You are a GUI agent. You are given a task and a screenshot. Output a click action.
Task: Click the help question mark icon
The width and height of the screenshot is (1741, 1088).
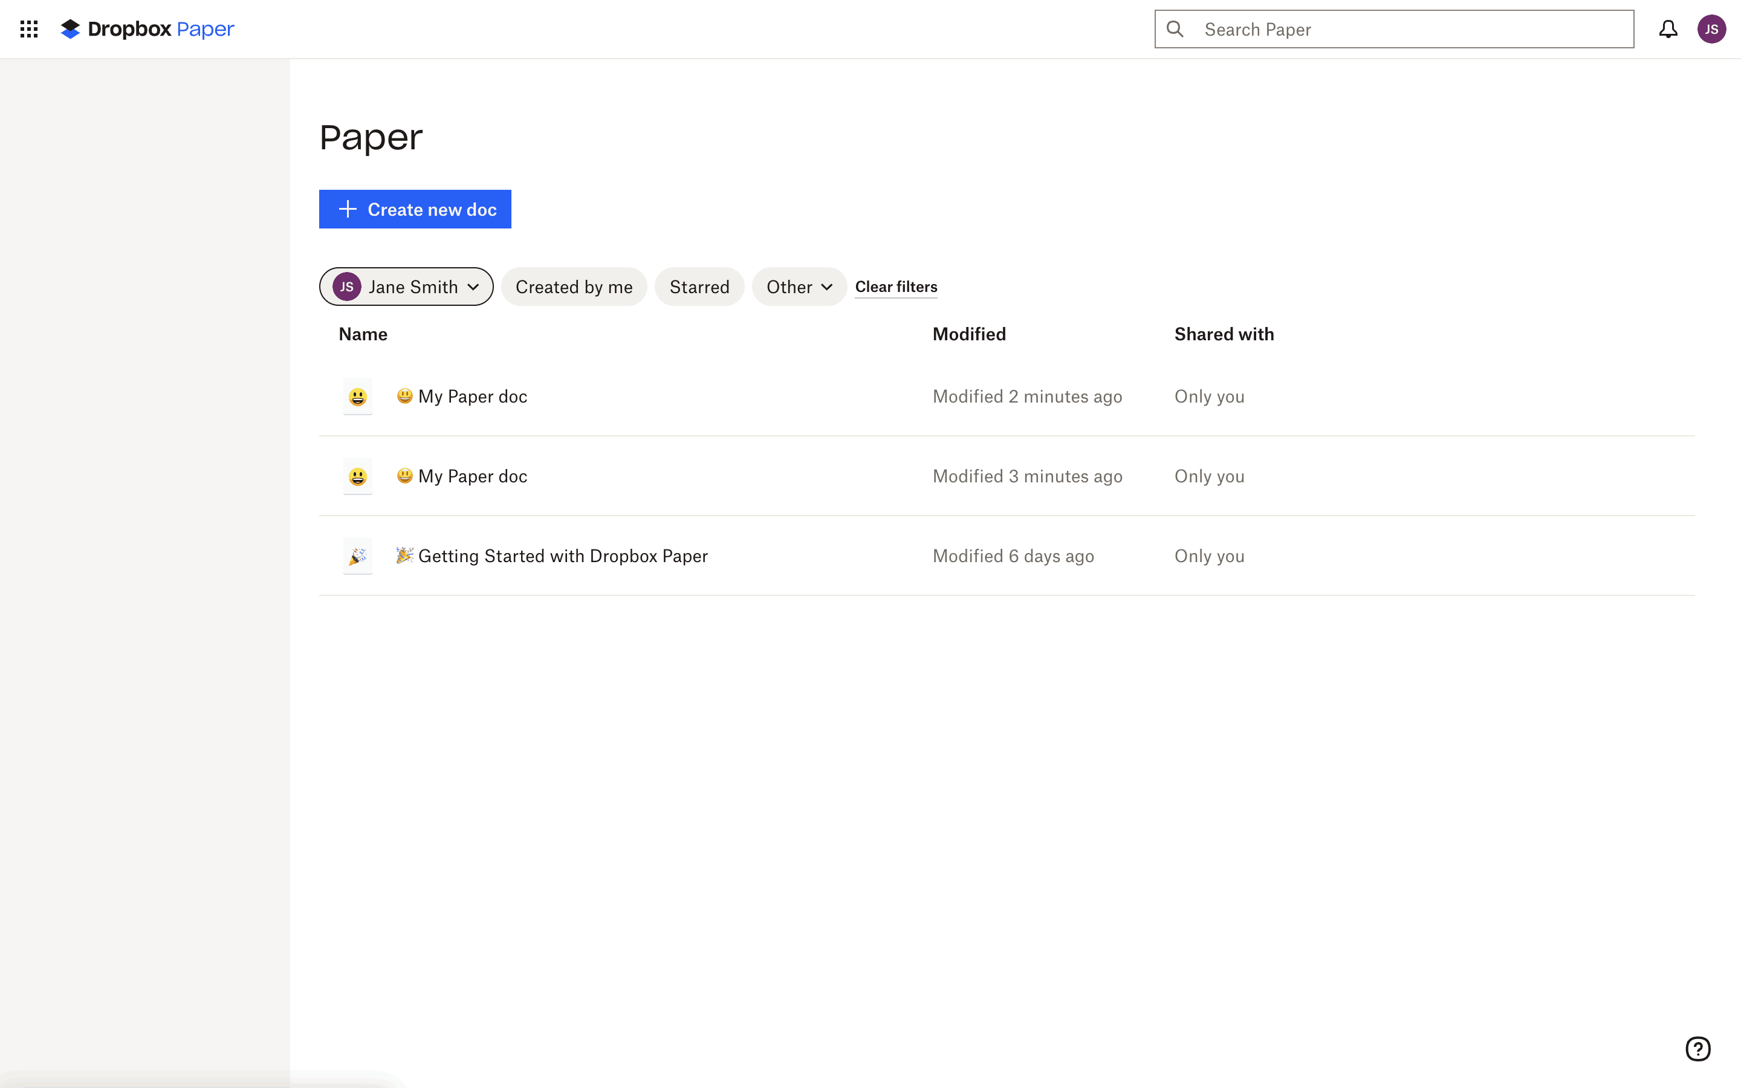point(1697,1049)
